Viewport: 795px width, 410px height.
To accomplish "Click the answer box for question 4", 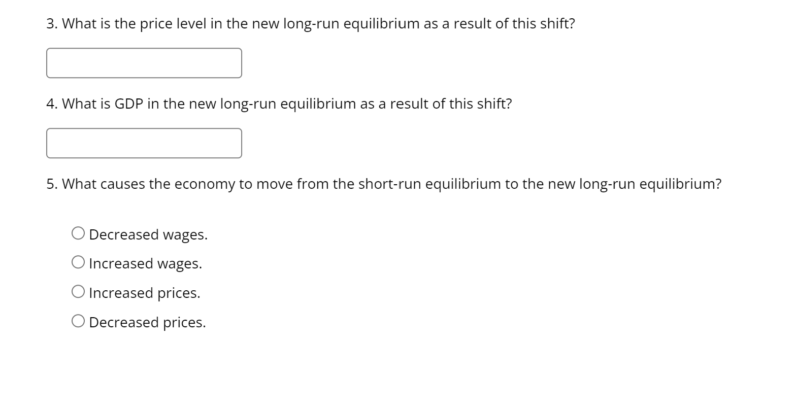I will pos(144,143).
